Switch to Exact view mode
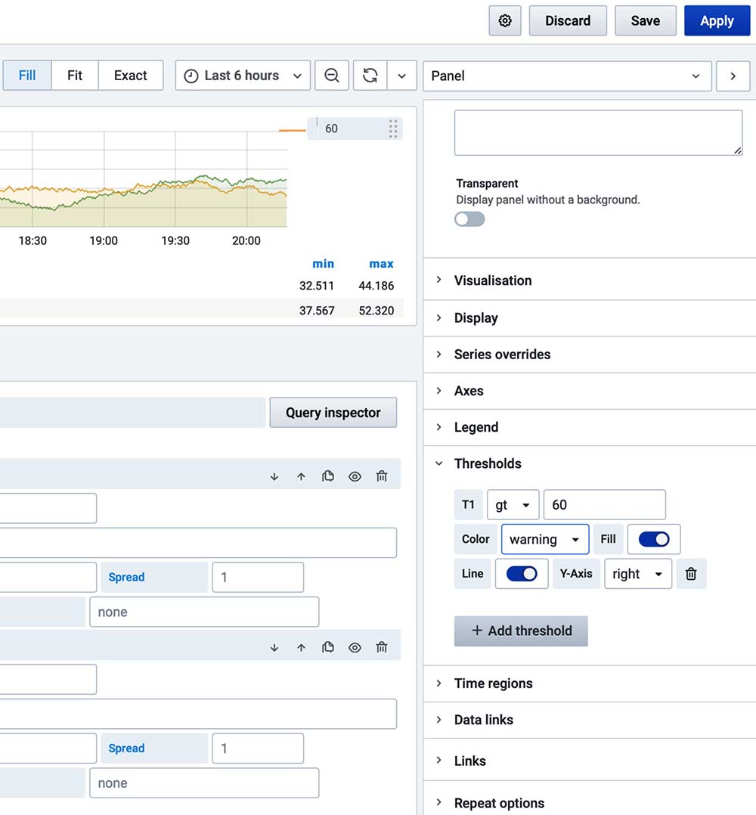The image size is (756, 815). (x=130, y=76)
